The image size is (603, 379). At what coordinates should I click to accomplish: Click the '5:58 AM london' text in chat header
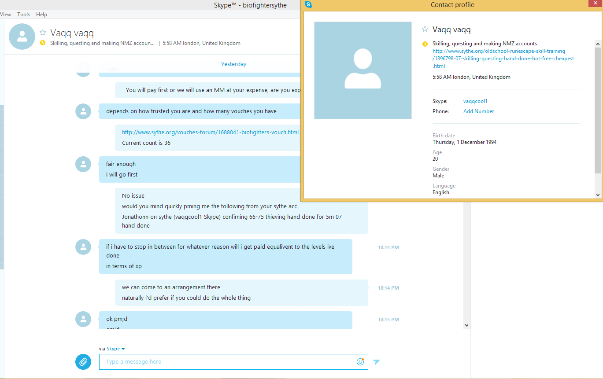[x=201, y=43]
